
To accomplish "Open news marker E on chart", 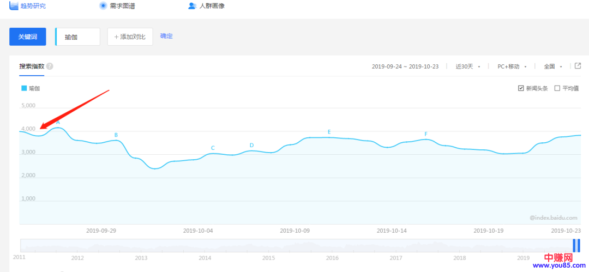I will (x=329, y=132).
